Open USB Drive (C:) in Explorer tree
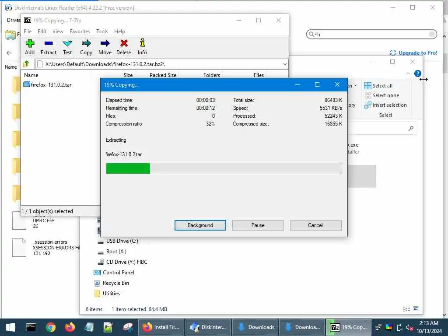 coord(118,241)
